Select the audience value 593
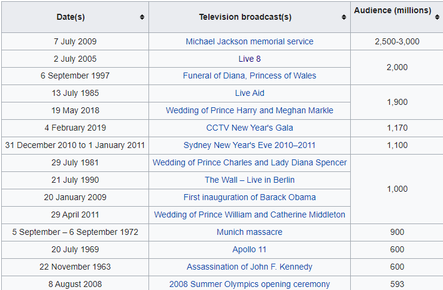Viewport: 443px width, 290px height. [x=397, y=284]
